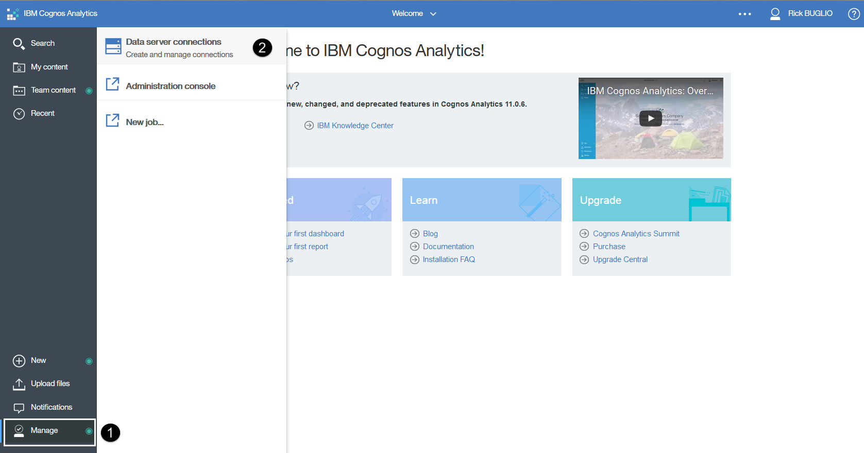Click the Manage user icon
This screenshot has width=864, height=453.
[19, 431]
